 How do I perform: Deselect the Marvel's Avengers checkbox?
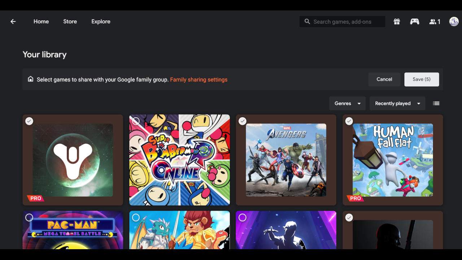point(242,121)
